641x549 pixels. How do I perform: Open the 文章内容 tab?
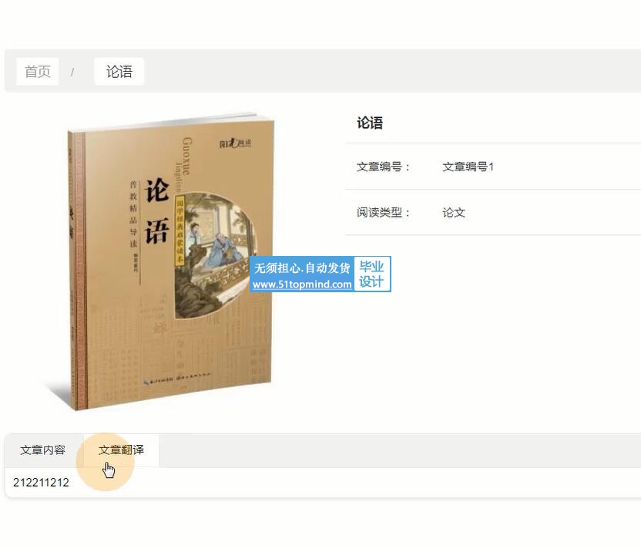tap(43, 450)
